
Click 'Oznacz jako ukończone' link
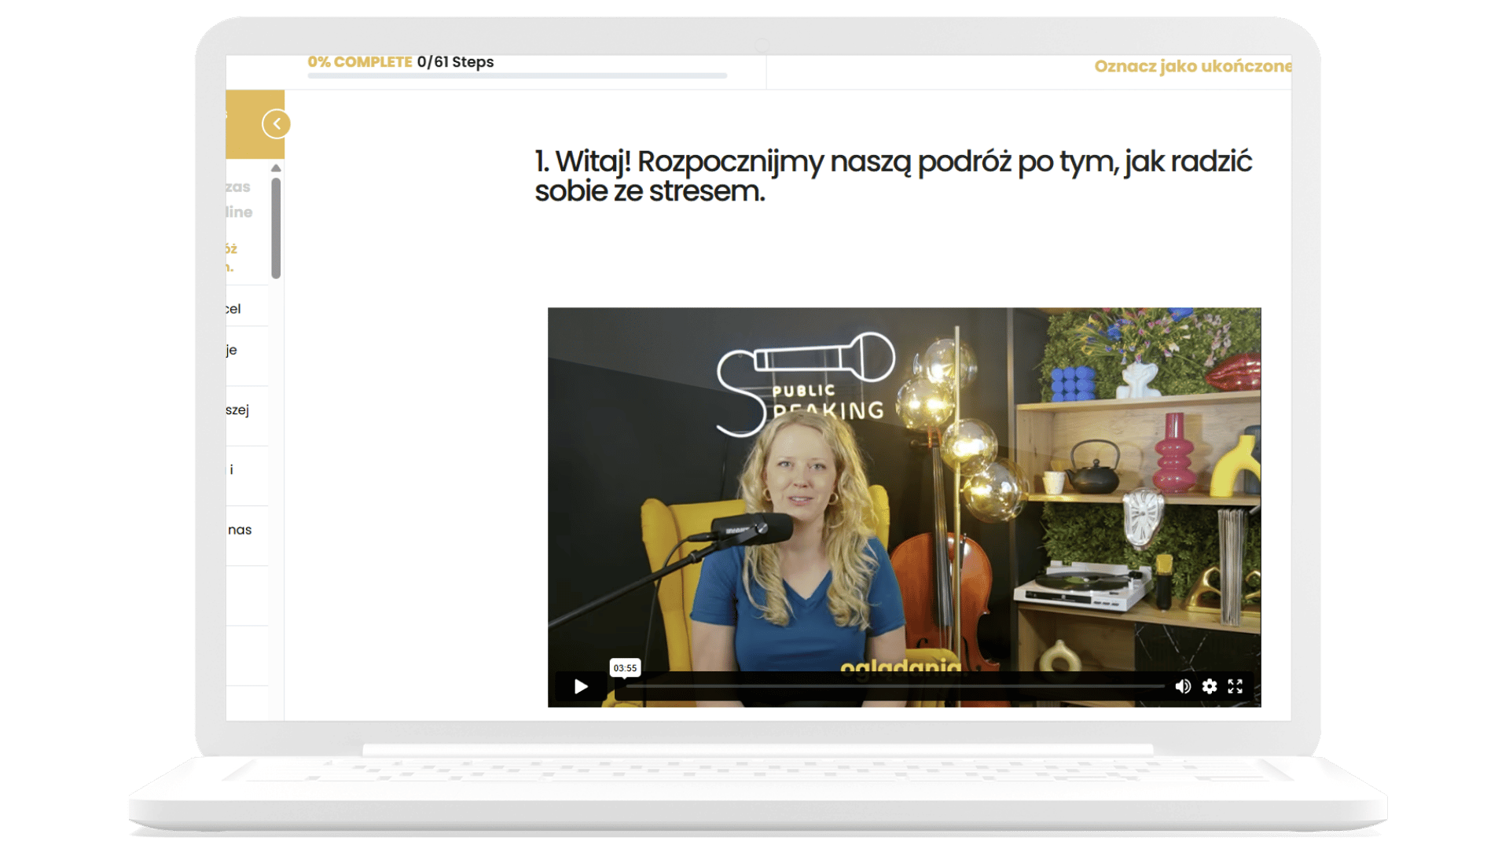1191,66
